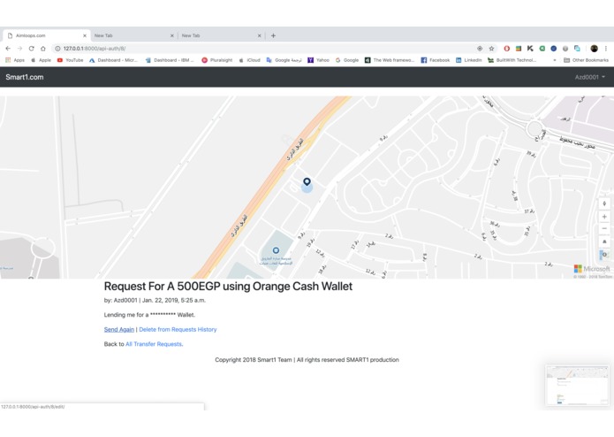This screenshot has height=437, width=614.
Task: Zoom in the map with plus button
Action: point(604,217)
